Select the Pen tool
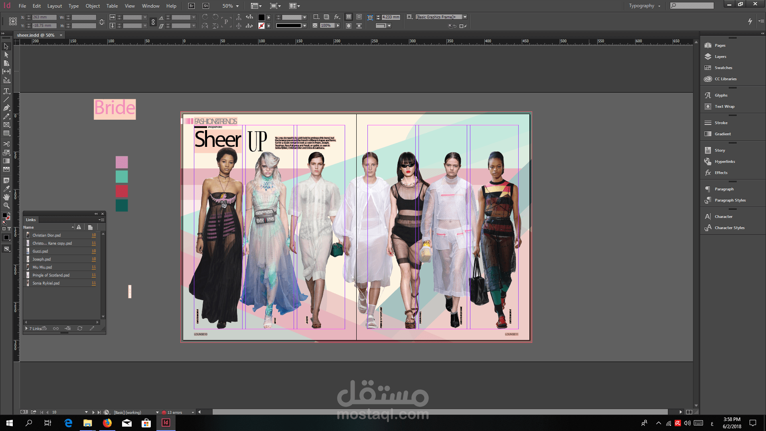Image resolution: width=766 pixels, height=431 pixels. click(x=6, y=108)
